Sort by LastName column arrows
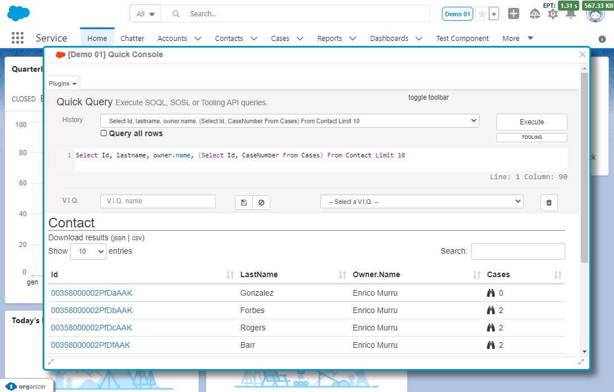This screenshot has height=392, width=614. 343,275
